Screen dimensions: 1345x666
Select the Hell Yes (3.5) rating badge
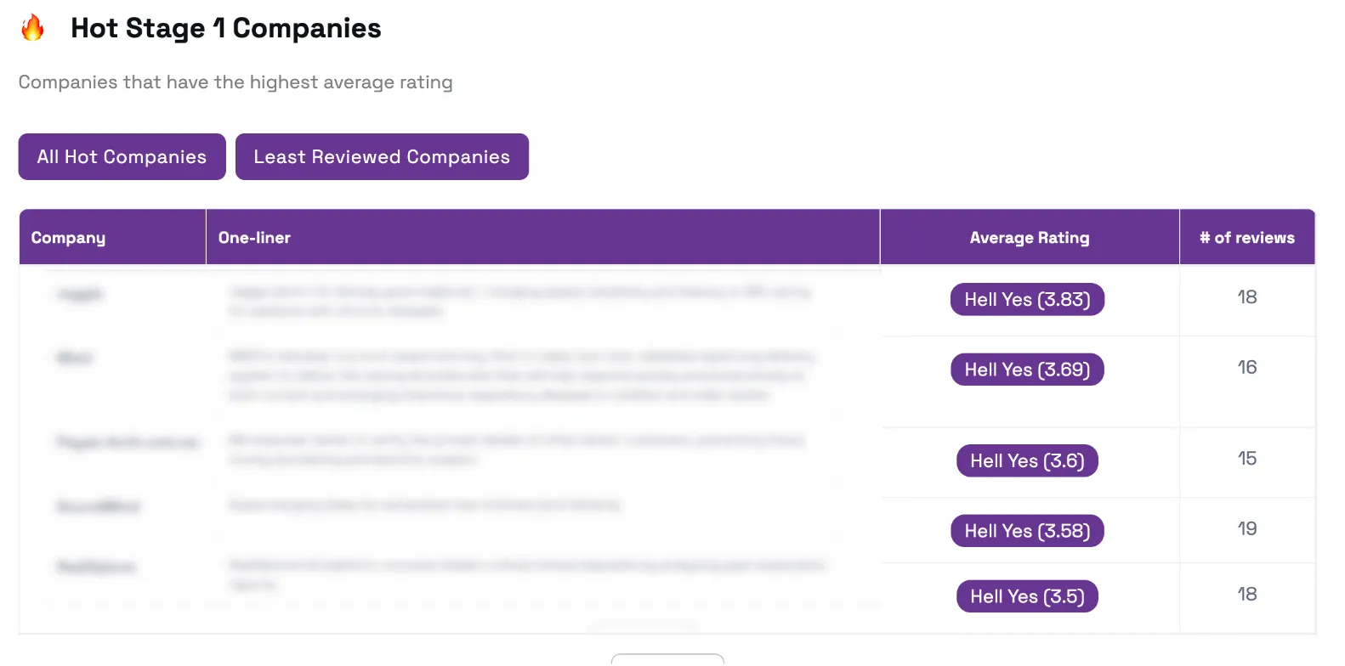(x=1027, y=596)
